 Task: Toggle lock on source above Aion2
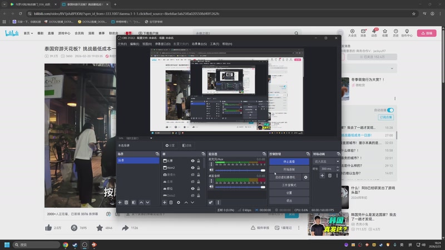(x=199, y=161)
